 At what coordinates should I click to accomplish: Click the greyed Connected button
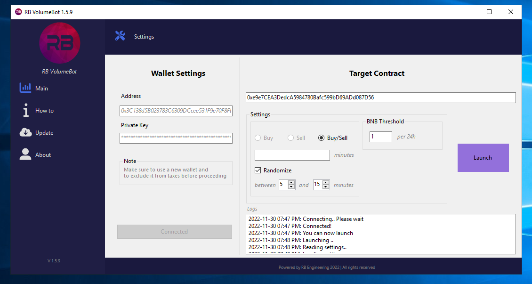[175, 232]
